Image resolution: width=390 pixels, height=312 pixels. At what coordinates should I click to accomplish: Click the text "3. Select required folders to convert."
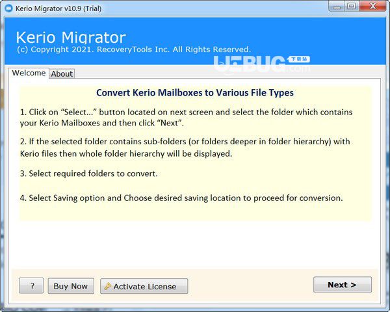coord(89,174)
